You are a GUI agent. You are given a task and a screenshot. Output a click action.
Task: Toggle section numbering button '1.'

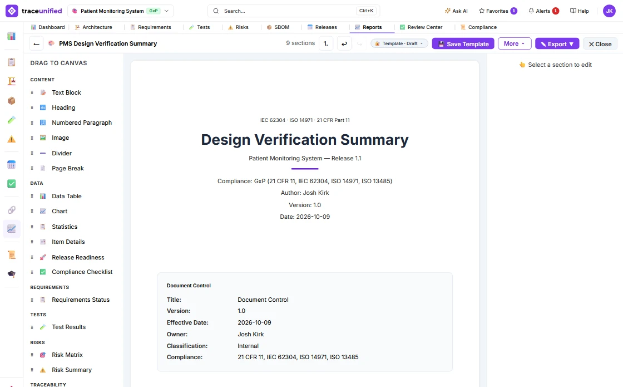tap(326, 43)
